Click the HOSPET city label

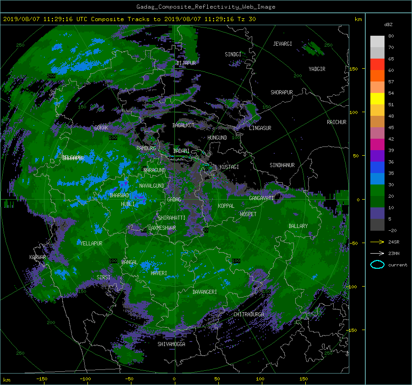point(248,214)
